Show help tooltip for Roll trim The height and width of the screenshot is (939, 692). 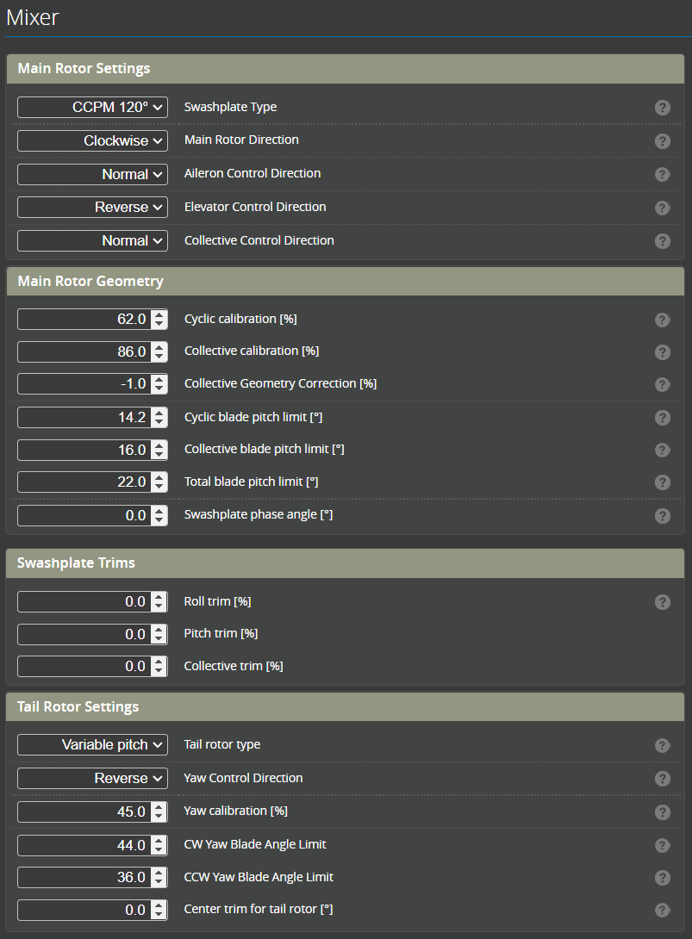(662, 602)
